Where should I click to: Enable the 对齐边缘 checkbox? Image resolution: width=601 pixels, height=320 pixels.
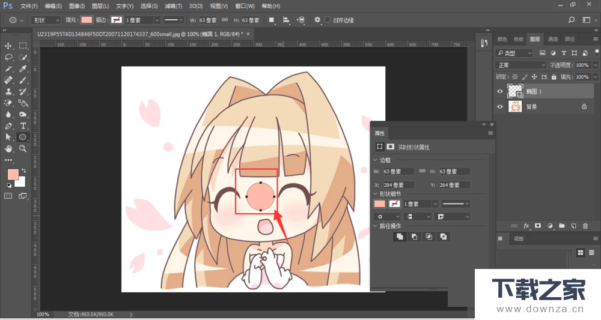328,20
